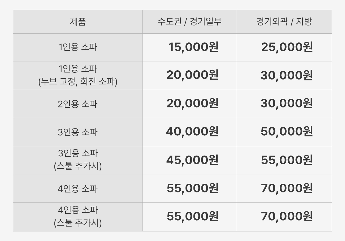
Task: Select the 45,000원 price
Action: 192,160
